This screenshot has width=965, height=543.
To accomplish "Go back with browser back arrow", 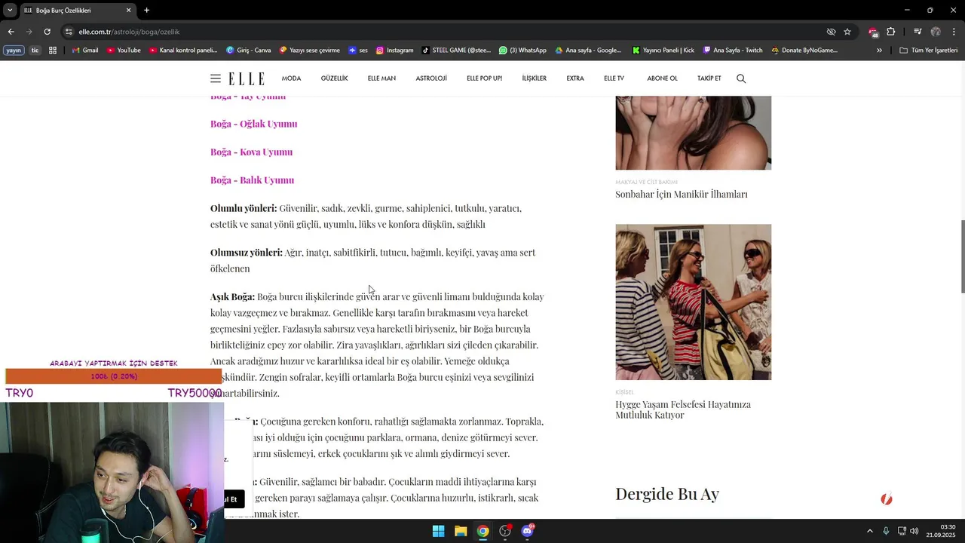I will click(11, 32).
